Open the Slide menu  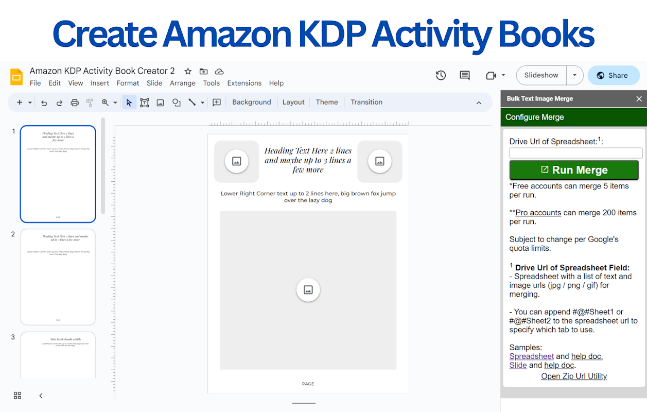click(x=154, y=83)
